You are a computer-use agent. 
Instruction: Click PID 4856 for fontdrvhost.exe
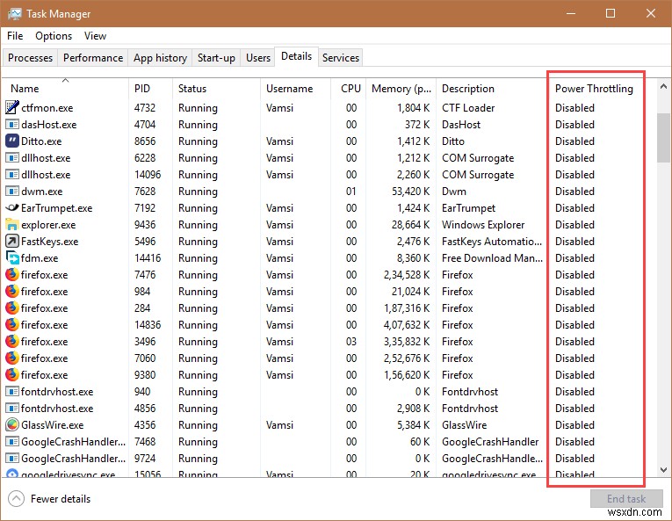(x=145, y=409)
